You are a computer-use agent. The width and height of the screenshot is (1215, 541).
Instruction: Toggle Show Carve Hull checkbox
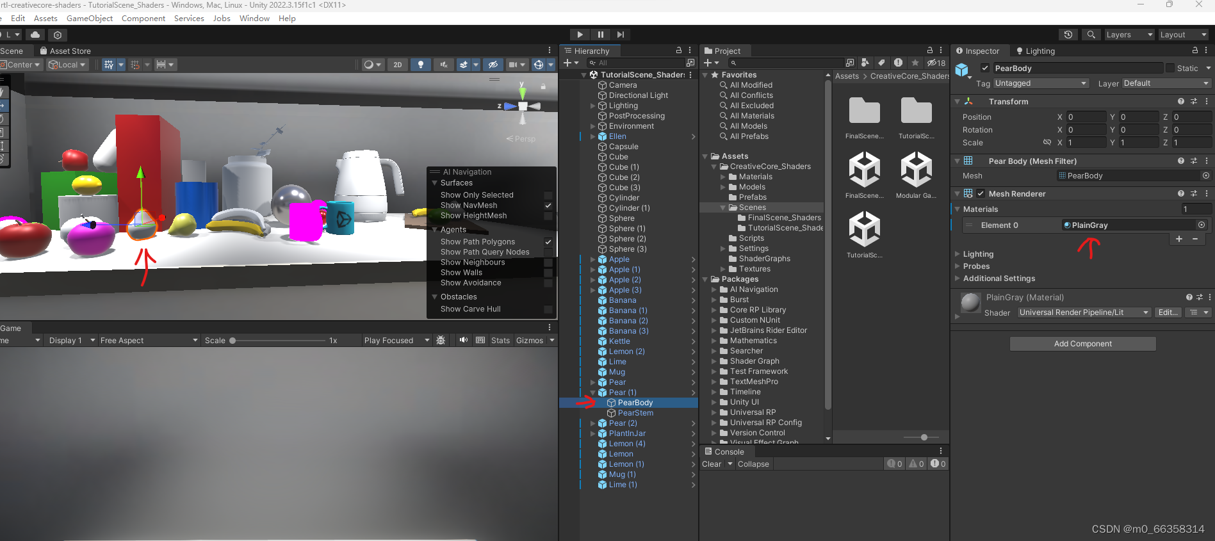pos(548,309)
